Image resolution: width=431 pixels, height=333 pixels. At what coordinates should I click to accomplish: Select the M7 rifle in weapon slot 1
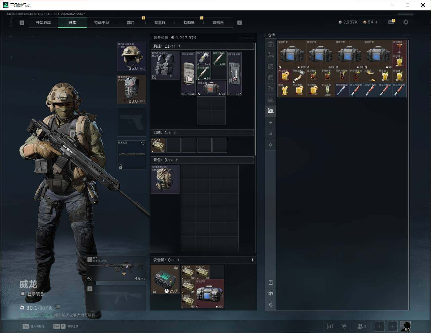click(116, 269)
